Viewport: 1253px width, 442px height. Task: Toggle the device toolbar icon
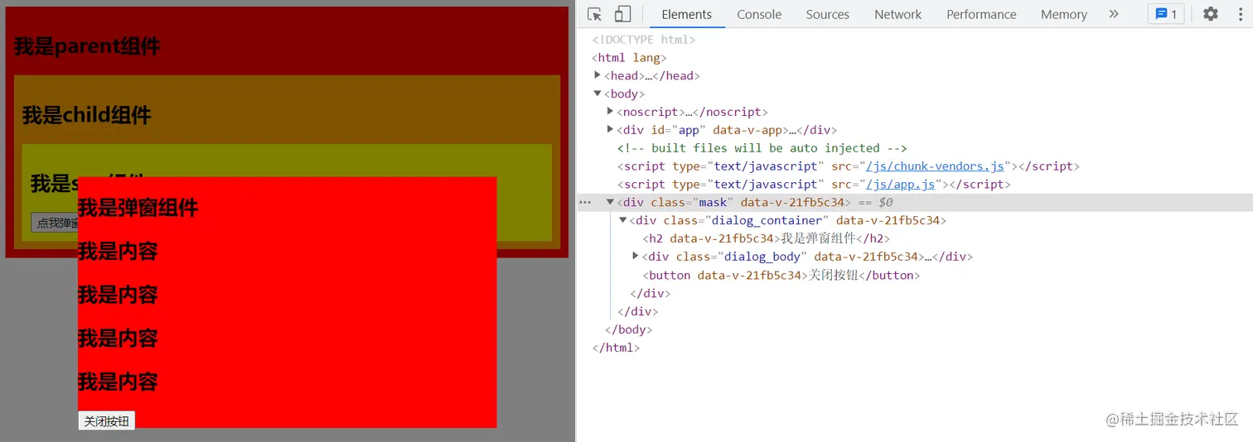click(x=622, y=14)
